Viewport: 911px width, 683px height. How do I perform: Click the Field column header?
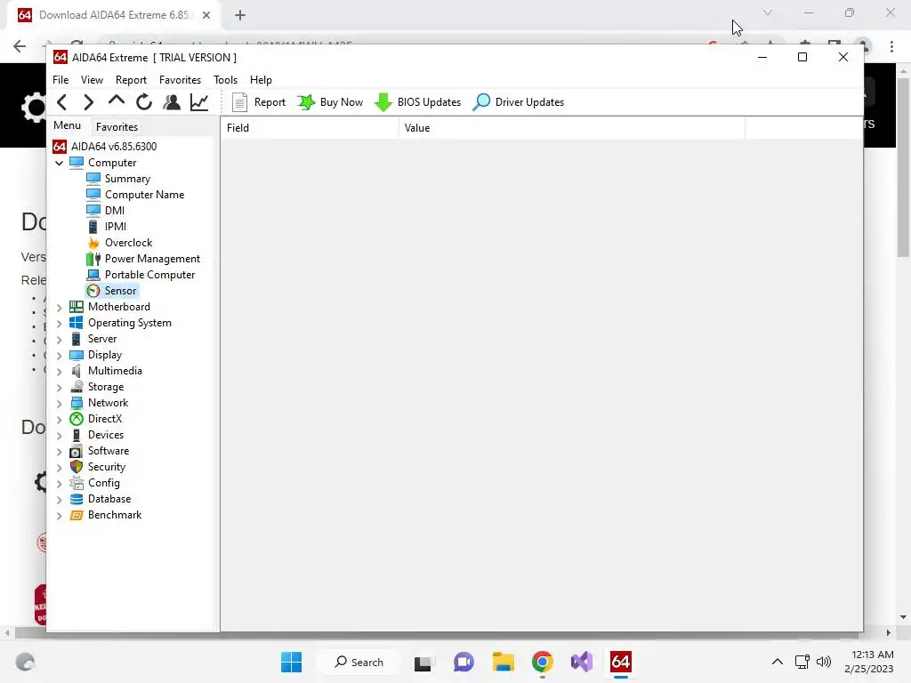(x=310, y=128)
